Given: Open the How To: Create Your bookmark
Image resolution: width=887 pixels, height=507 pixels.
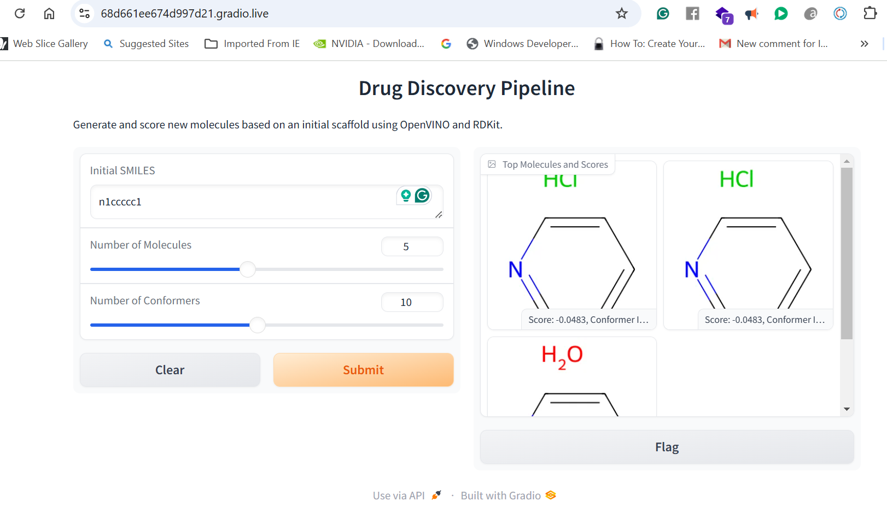Looking at the screenshot, I should coord(649,44).
